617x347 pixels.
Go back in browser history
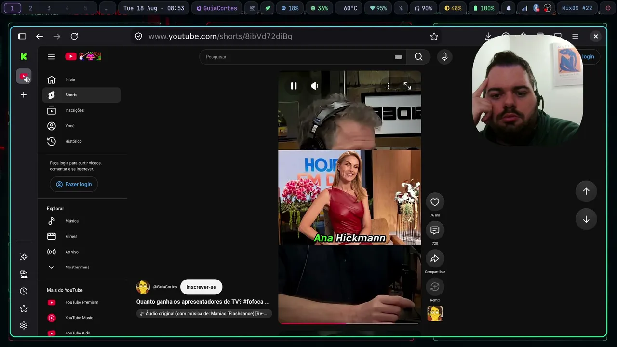click(x=40, y=36)
